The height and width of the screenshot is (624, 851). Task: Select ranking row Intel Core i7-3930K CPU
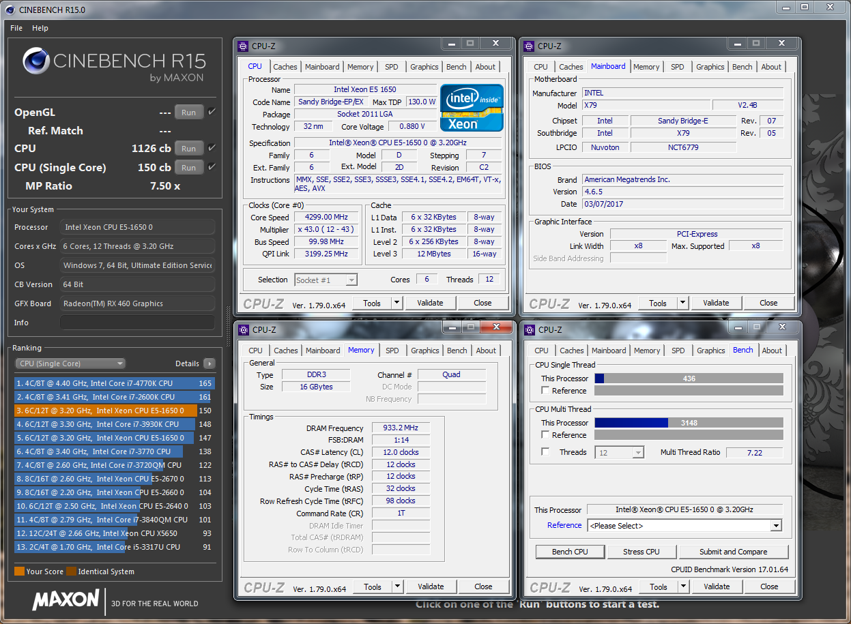click(x=115, y=424)
